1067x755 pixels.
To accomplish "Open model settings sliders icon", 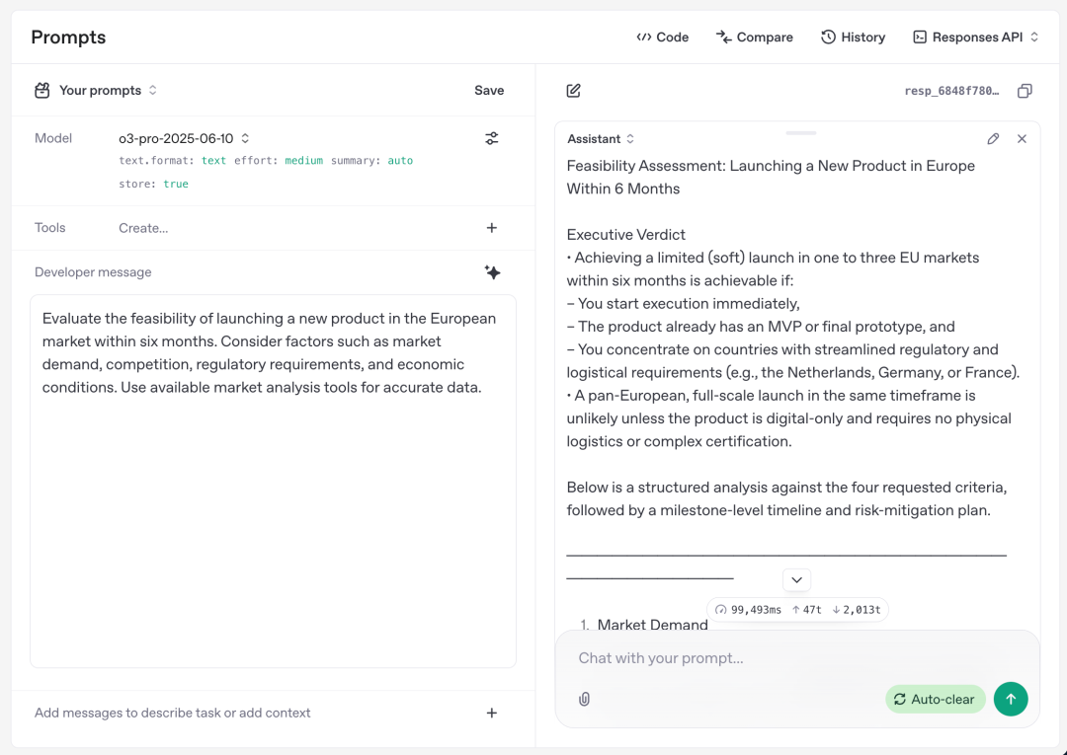I will tap(491, 138).
